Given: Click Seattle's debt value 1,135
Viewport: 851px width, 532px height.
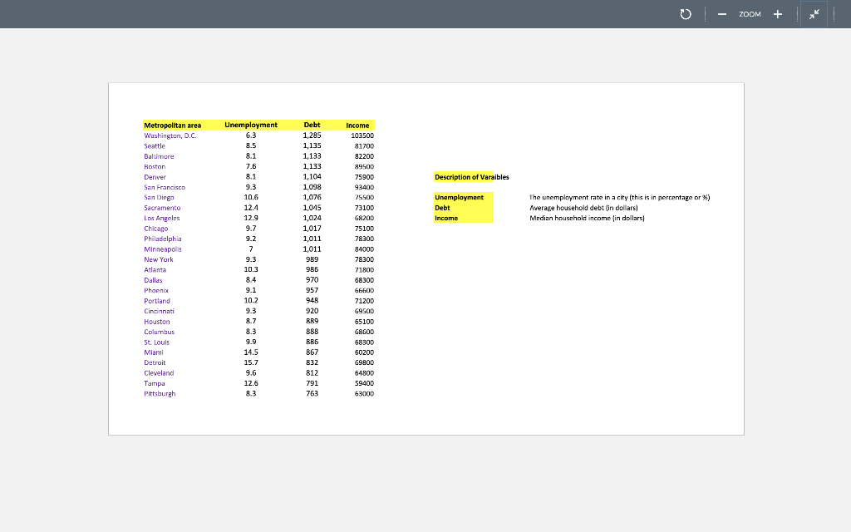Looking at the screenshot, I should pos(312,145).
